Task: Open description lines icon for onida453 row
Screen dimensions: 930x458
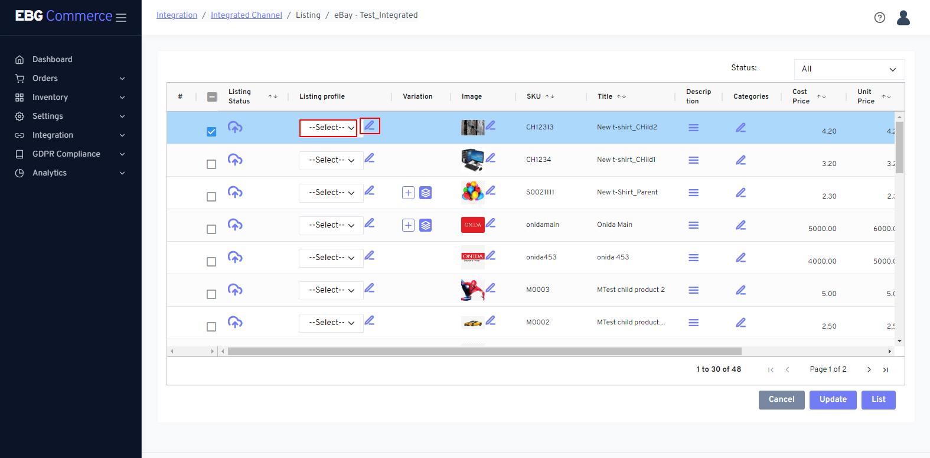Action: pos(693,258)
